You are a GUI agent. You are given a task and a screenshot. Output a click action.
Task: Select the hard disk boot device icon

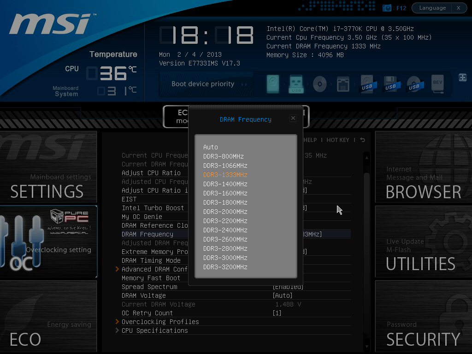pos(273,84)
